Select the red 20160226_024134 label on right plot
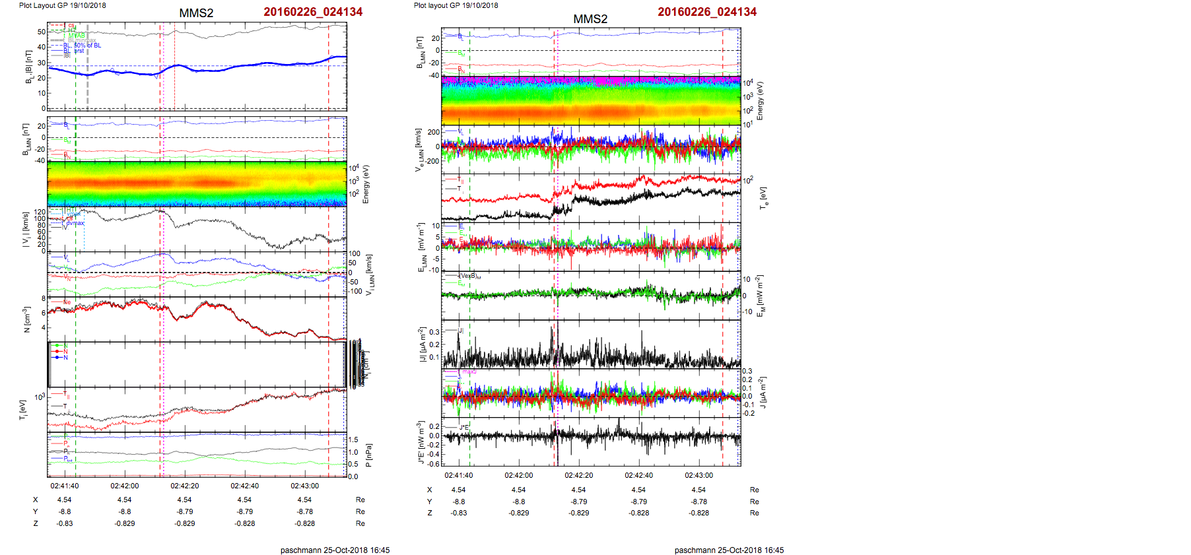 pos(707,12)
